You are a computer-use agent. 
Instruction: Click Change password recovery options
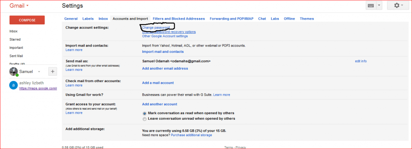click(x=169, y=32)
